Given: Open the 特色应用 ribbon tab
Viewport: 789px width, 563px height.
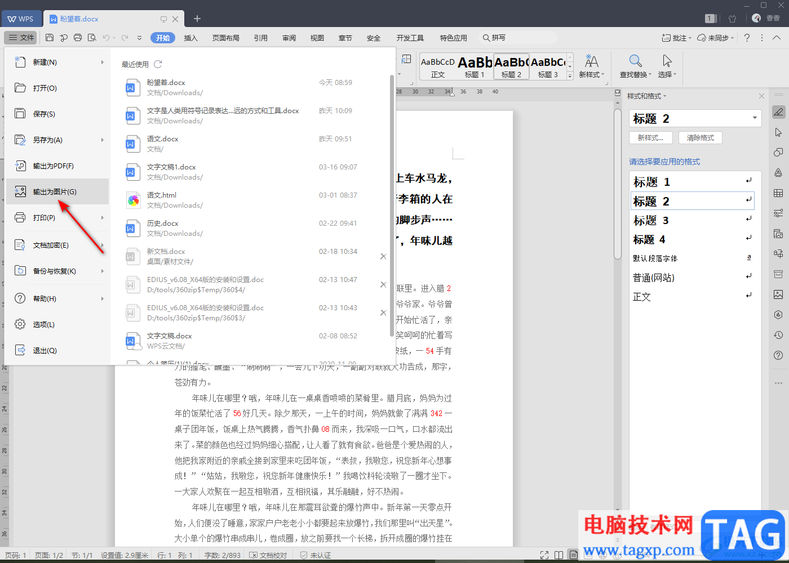Looking at the screenshot, I should pyautogui.click(x=454, y=38).
